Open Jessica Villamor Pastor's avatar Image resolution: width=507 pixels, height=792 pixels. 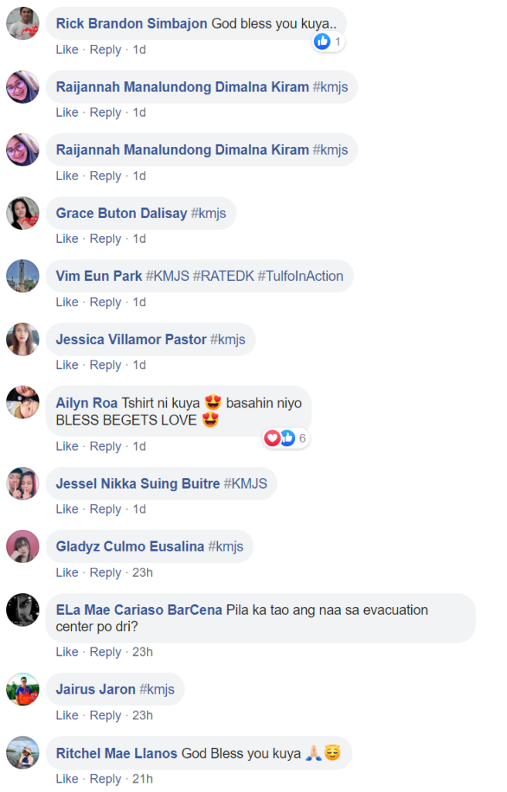pyautogui.click(x=22, y=339)
